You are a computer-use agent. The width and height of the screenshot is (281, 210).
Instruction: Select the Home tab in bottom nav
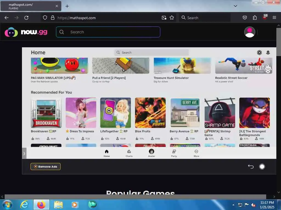pos(107,153)
